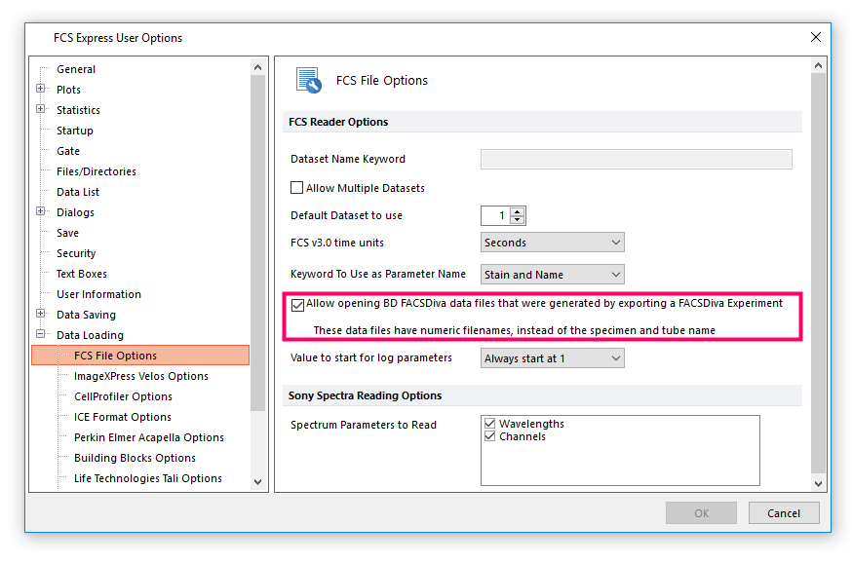This screenshot has height=563, width=852.
Task: Click the tree panel scroll up arrow
Action: click(x=257, y=67)
